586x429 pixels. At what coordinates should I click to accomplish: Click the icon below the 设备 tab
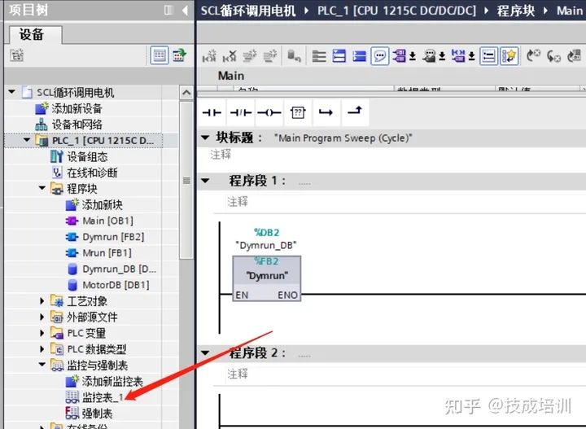[16, 55]
